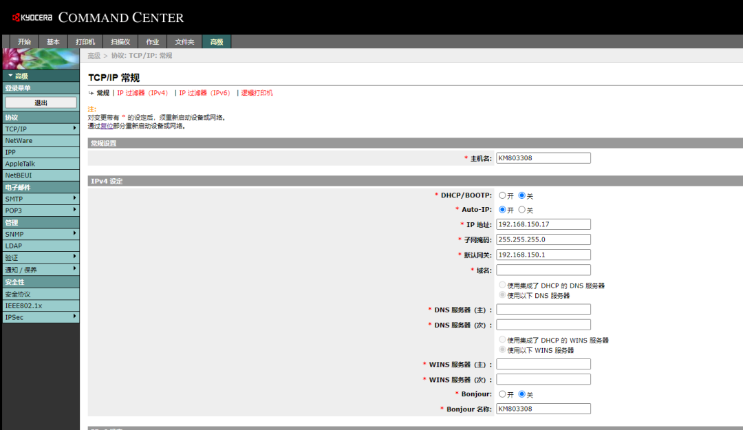Viewport: 743px width, 430px height.
Task: Open 安全协议 settings in sidebar
Action: click(41, 294)
